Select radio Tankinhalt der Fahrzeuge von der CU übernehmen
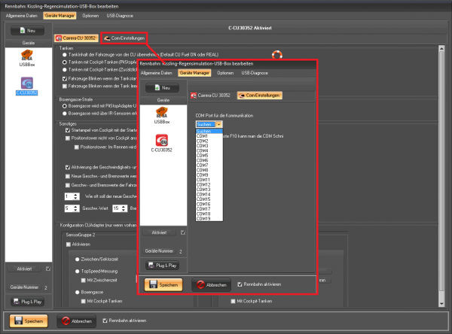 65,55
